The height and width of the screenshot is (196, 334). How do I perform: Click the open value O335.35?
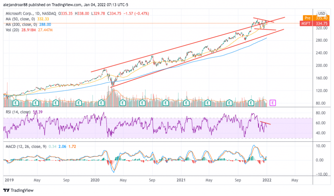pos(65,13)
